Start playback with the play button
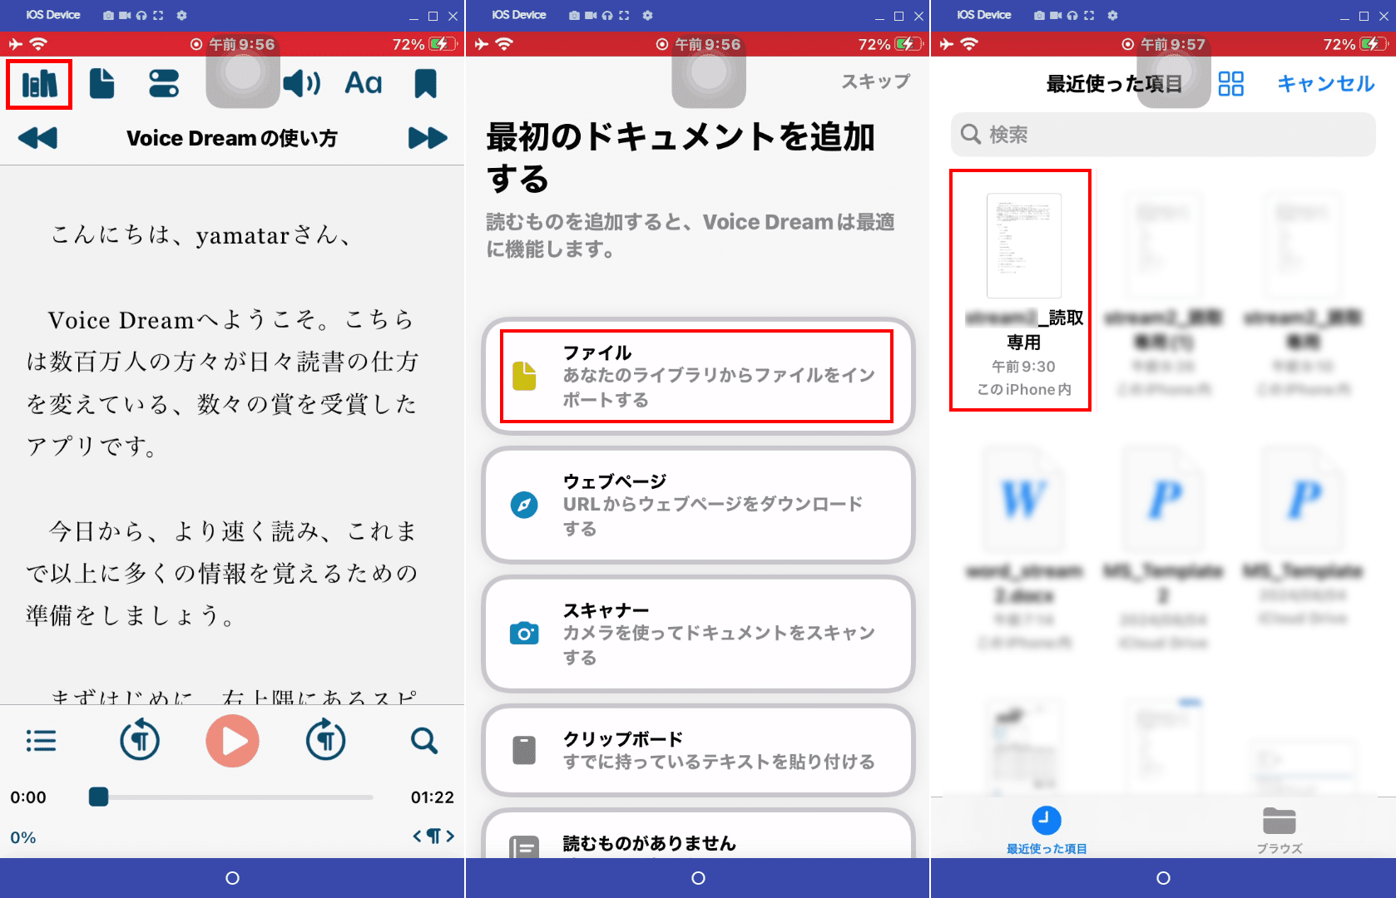Screen dimensions: 1396x898 point(232,740)
